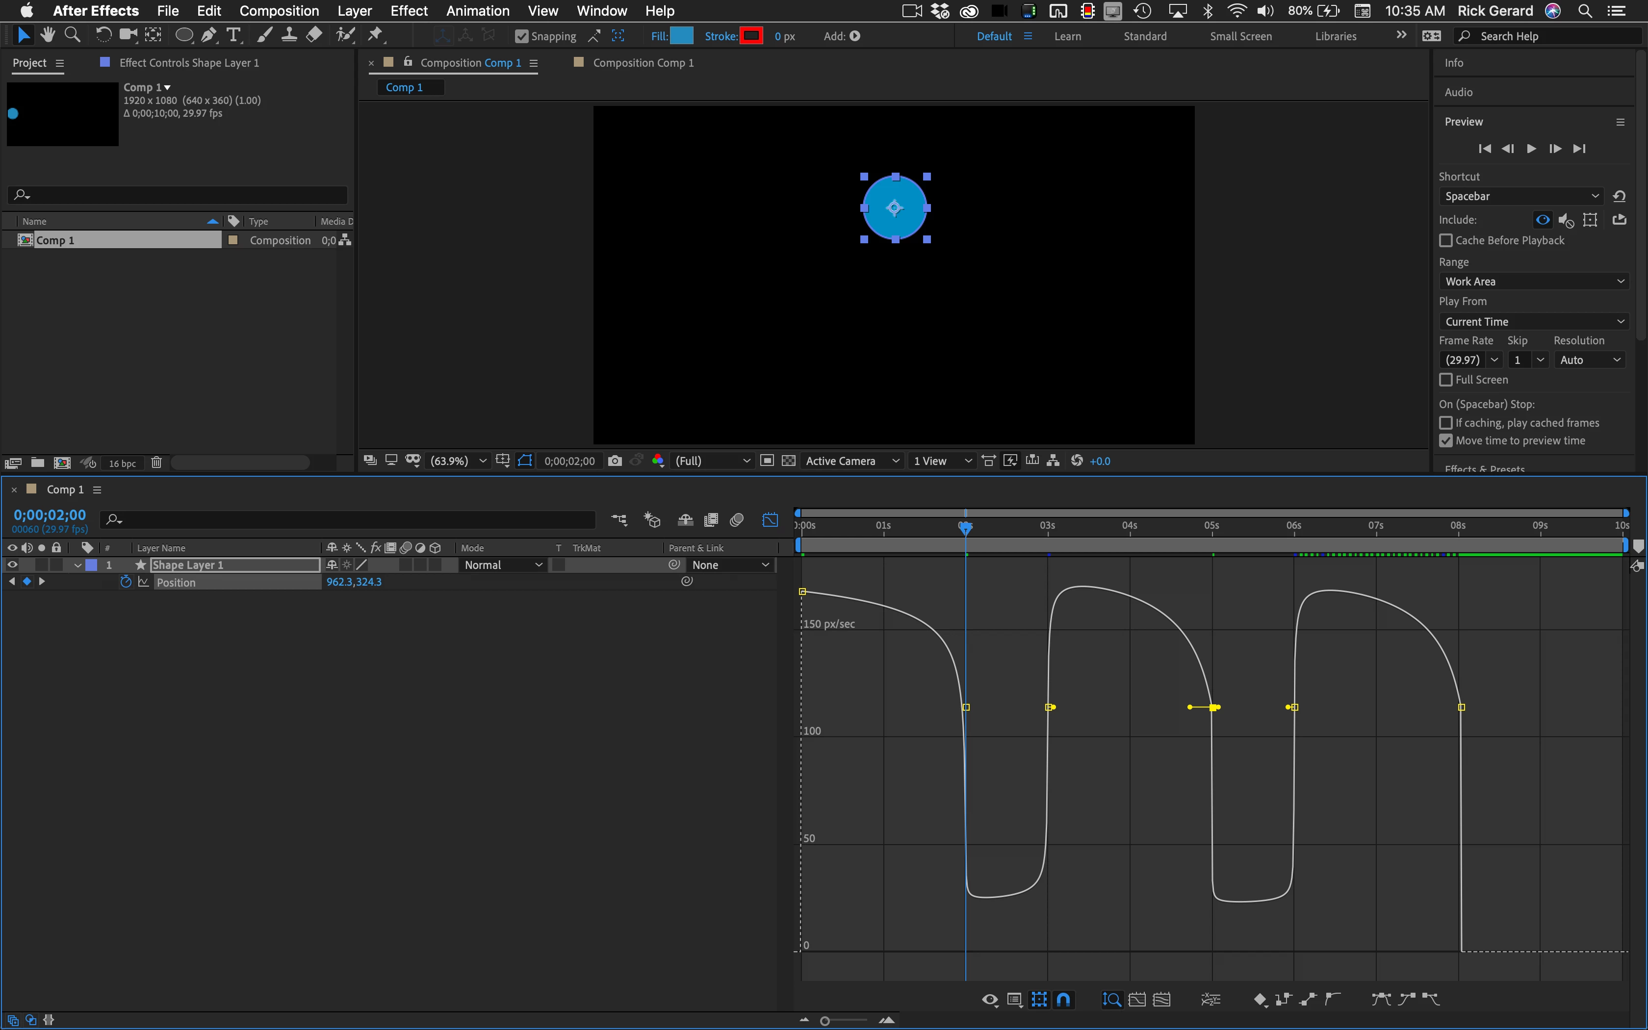Open the magnification 63.9% dropdown
This screenshot has width=1648, height=1030.
point(458,461)
